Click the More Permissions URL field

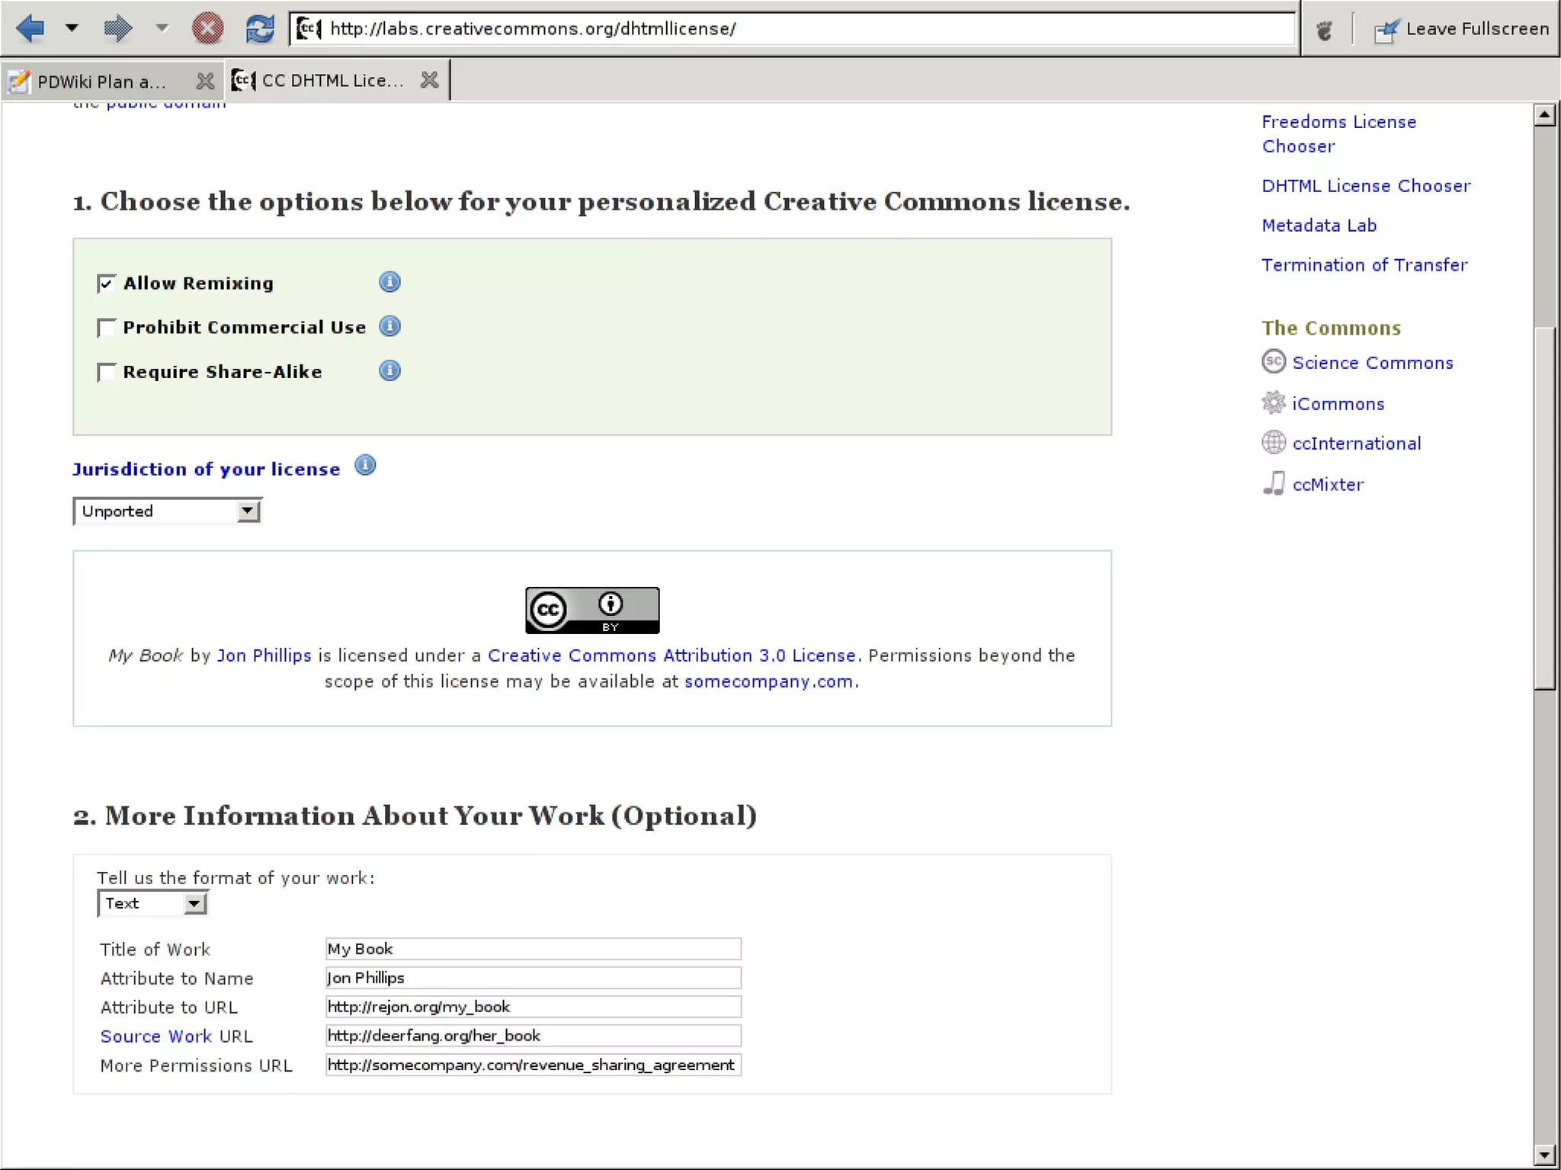[x=534, y=1065]
